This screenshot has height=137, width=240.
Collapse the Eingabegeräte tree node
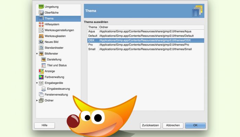[x=37, y=83]
